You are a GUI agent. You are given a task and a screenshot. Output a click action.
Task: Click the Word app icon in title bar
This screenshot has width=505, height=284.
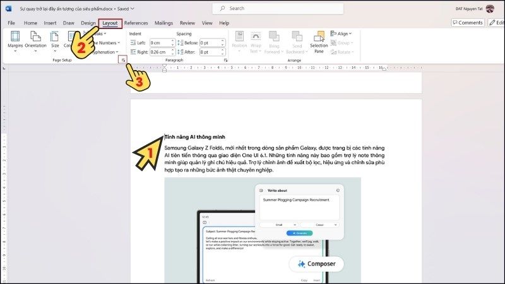(9, 9)
